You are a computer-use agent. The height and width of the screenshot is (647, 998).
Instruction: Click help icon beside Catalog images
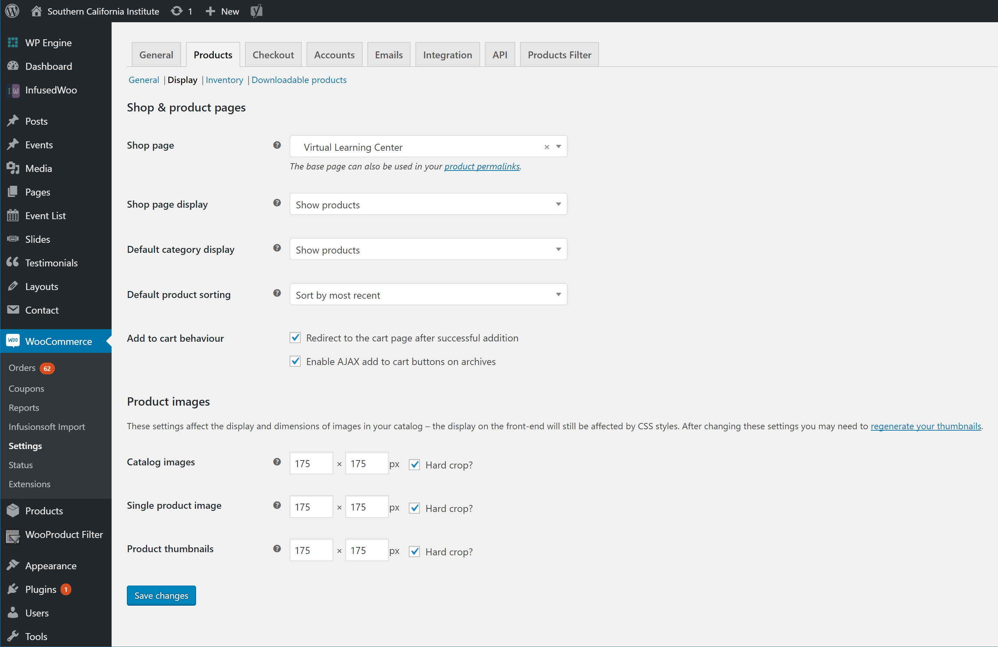pos(277,462)
